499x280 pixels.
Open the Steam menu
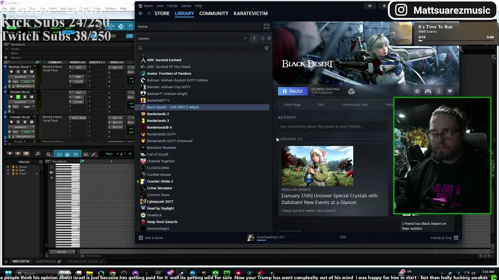point(148,6)
